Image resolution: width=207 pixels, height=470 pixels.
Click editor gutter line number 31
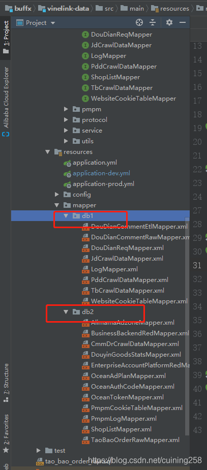(x=197, y=265)
